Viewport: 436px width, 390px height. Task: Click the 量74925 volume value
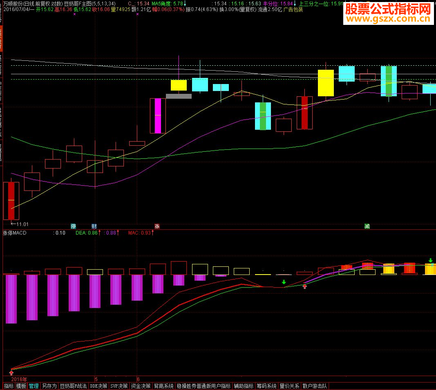121,9
